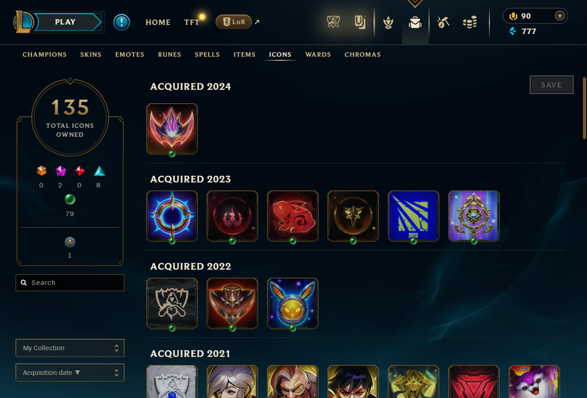Click the icon search field

[x=70, y=283]
